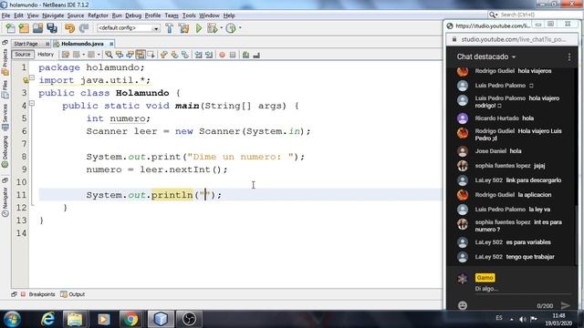The width and height of the screenshot is (584, 328).
Task: Click the emoji picker icon in chat
Action: [x=463, y=306]
